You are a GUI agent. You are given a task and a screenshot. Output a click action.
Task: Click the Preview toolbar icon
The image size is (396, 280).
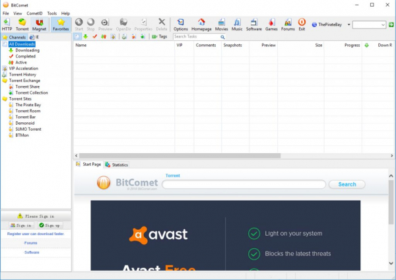pyautogui.click(x=105, y=24)
